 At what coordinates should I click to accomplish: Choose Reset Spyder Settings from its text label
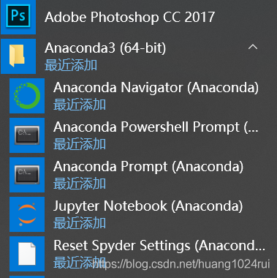[x=159, y=245]
